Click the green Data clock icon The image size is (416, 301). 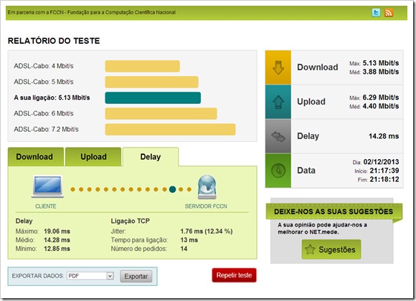coord(278,171)
